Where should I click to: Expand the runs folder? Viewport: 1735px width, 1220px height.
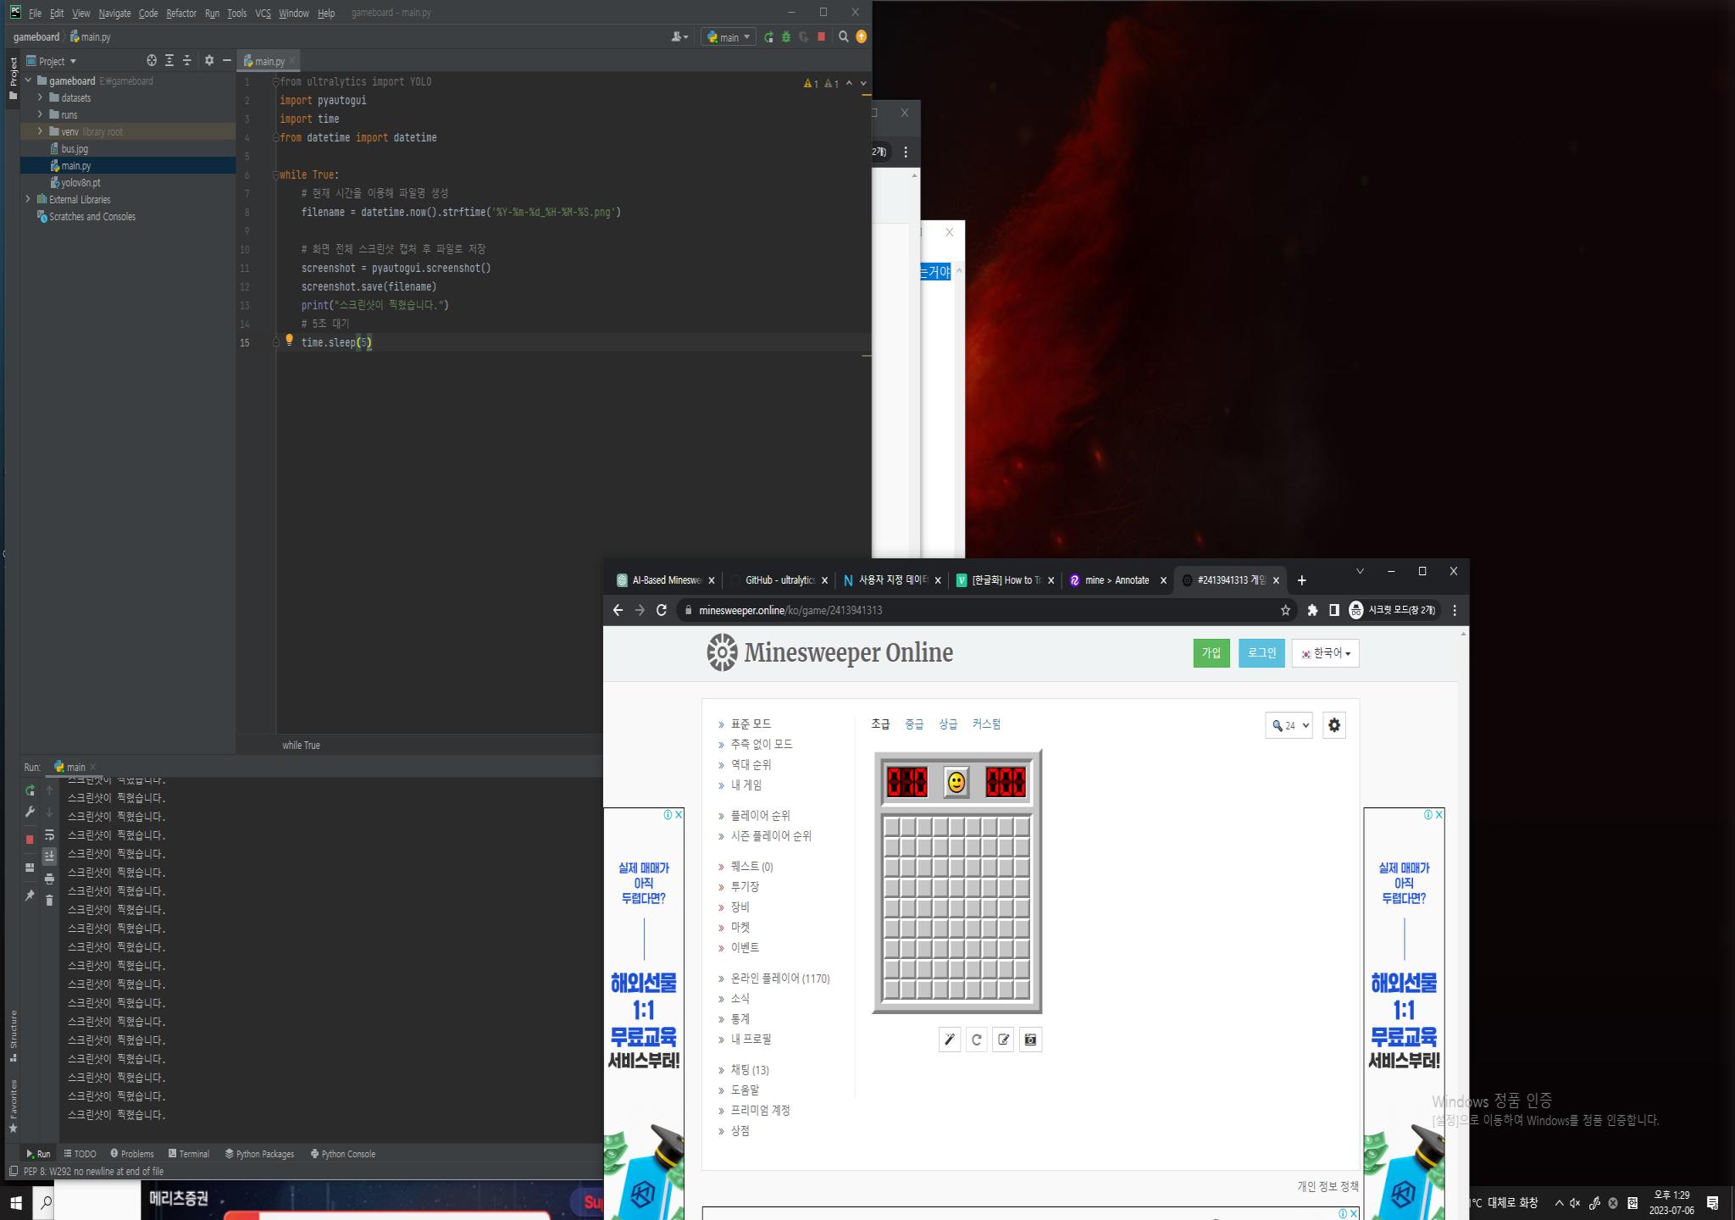[40, 114]
